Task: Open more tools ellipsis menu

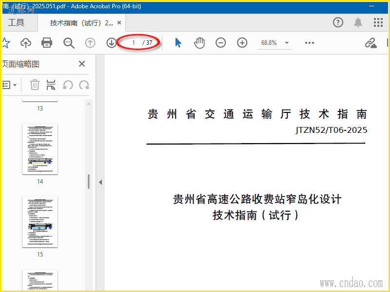Action: point(310,43)
